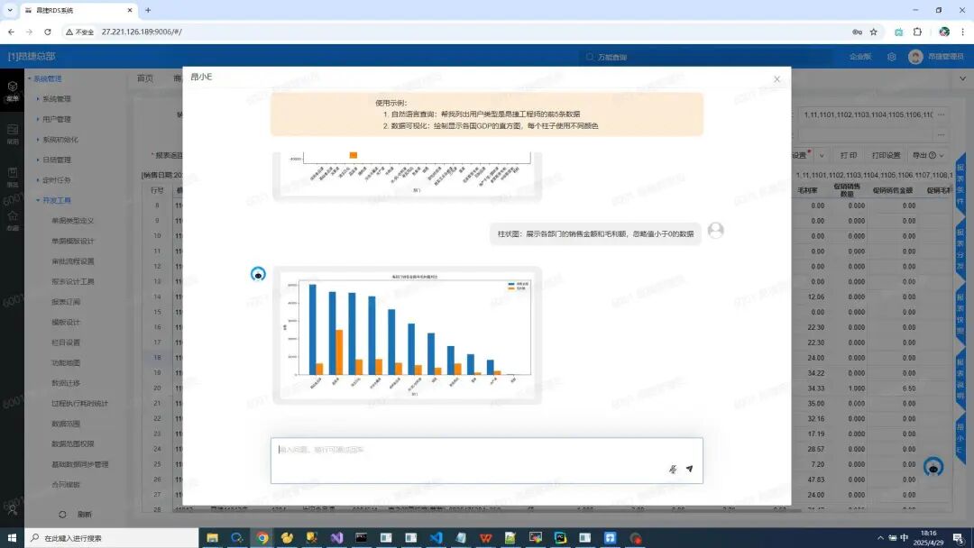Click the send arrow icon in chat input
The image size is (974, 548).
pyautogui.click(x=690, y=470)
